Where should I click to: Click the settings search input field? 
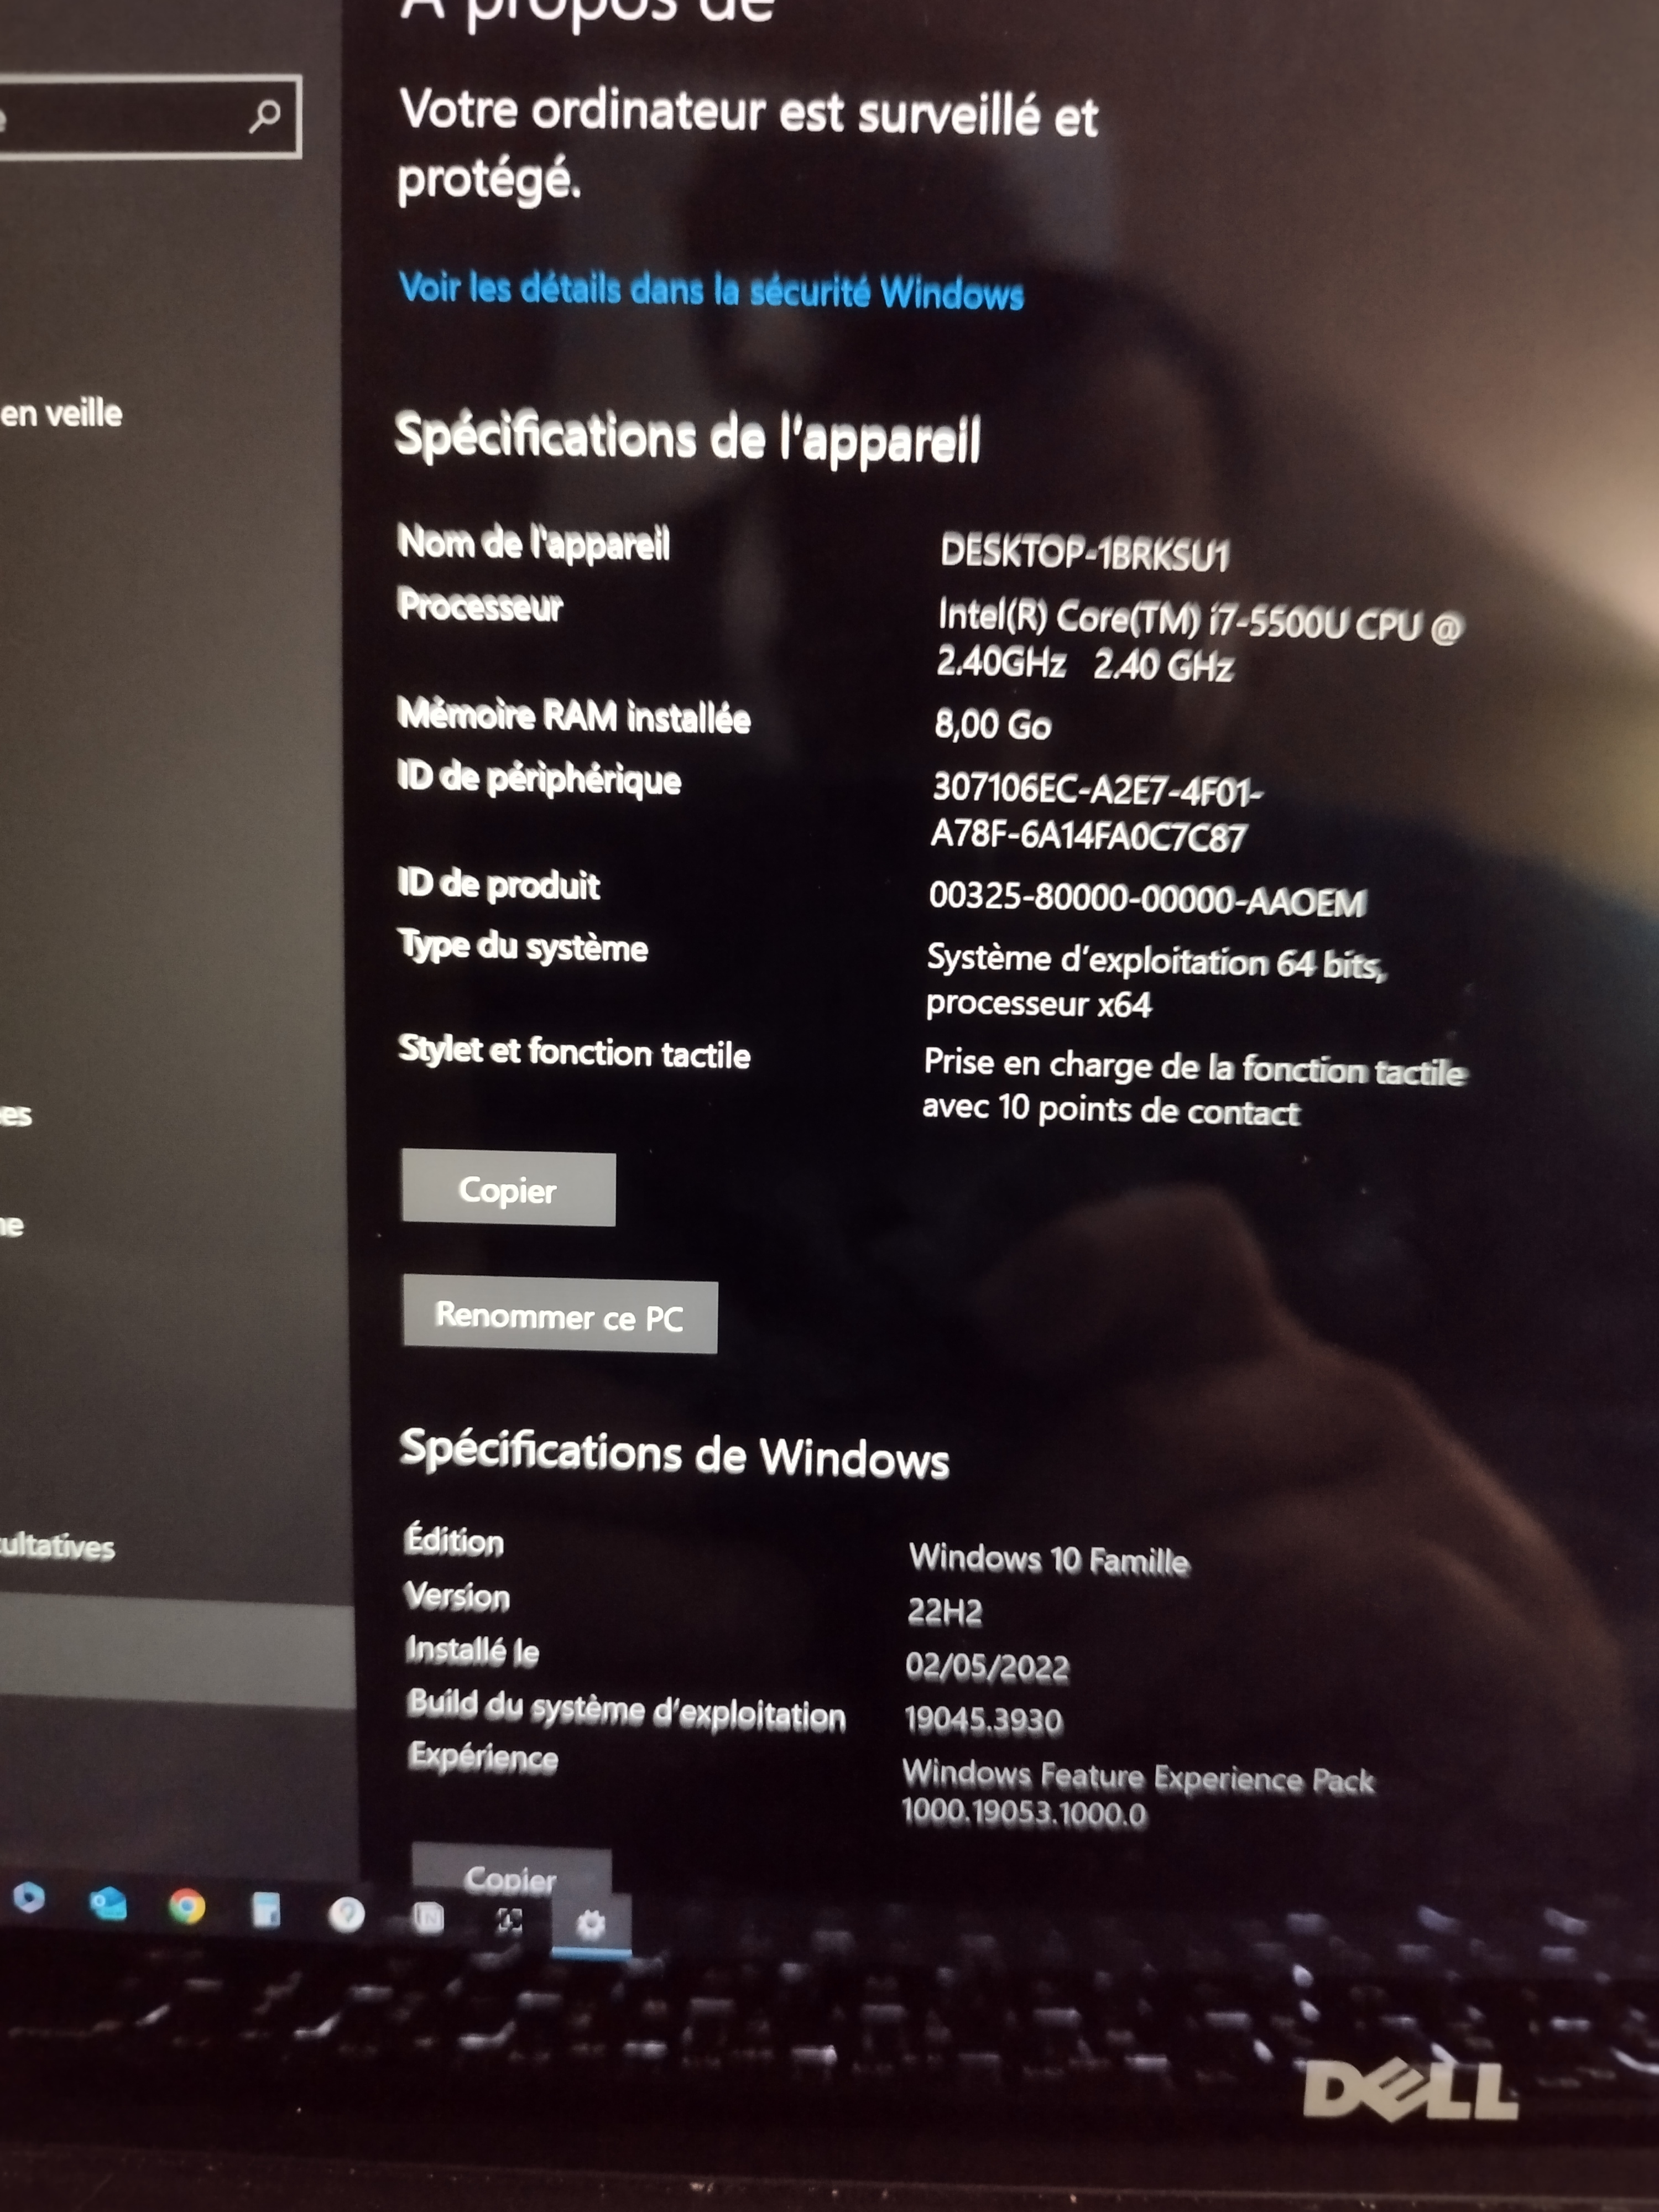click(120, 118)
